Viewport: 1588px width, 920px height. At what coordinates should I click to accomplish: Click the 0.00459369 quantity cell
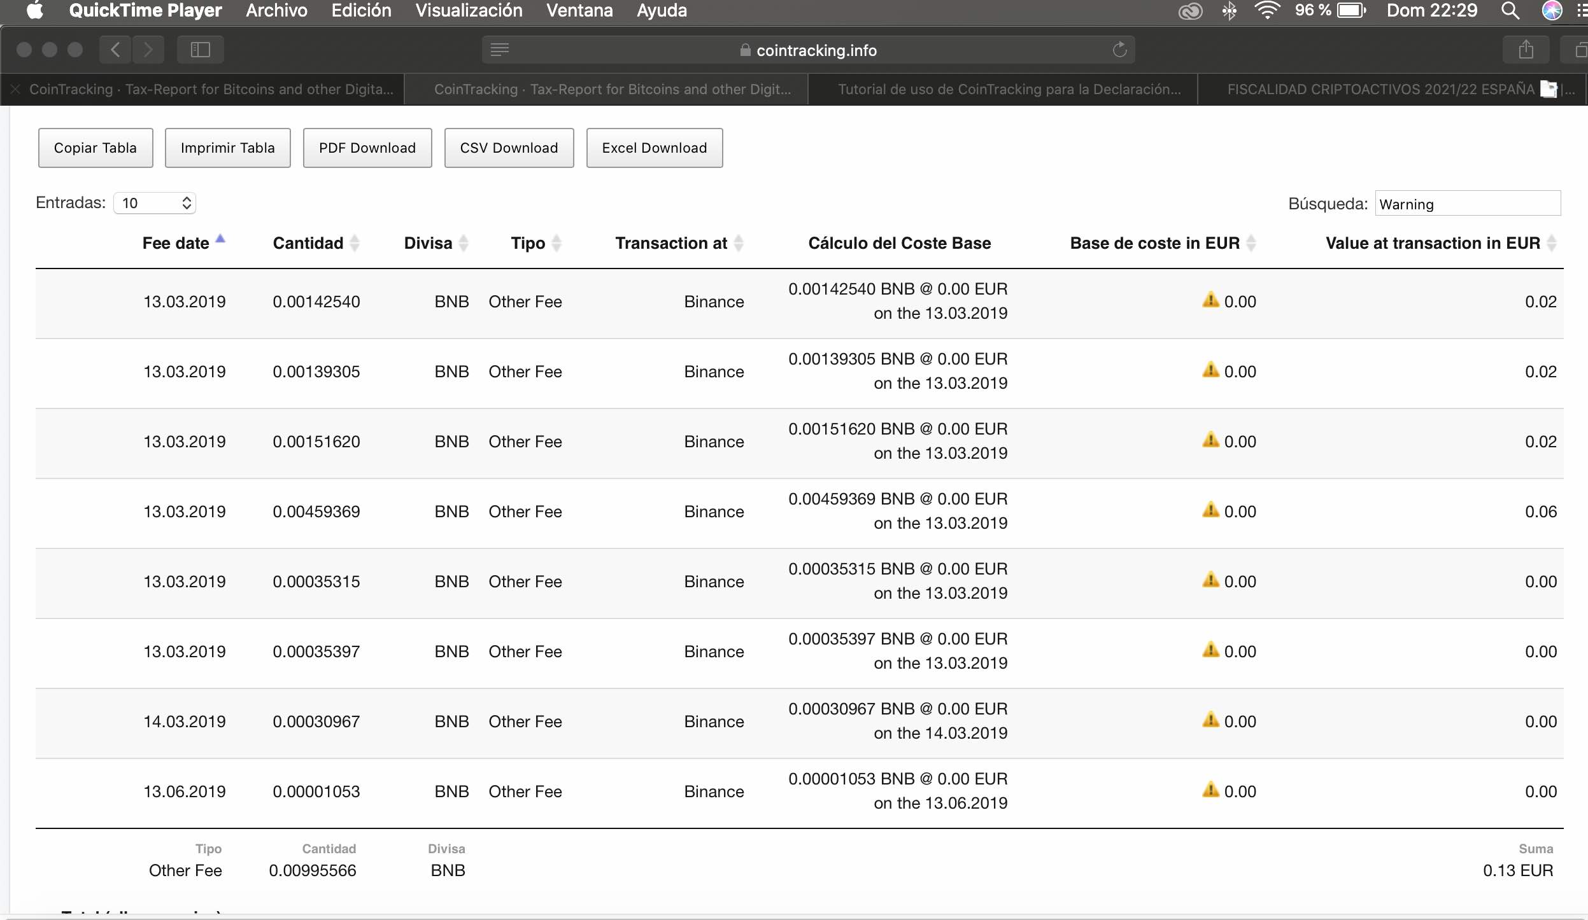click(316, 512)
